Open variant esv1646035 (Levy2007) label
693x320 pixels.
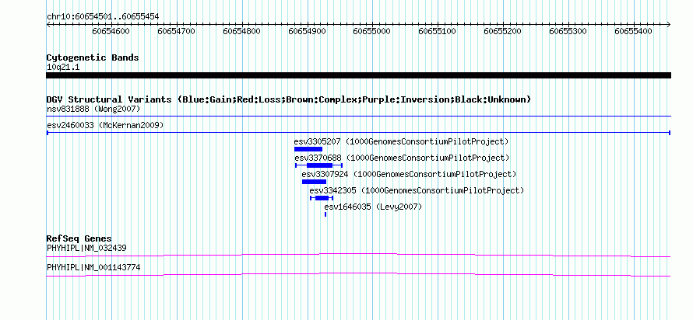pyautogui.click(x=373, y=207)
